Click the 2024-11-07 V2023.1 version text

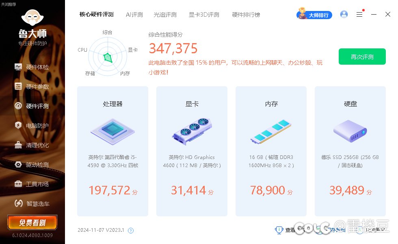coord(101,230)
